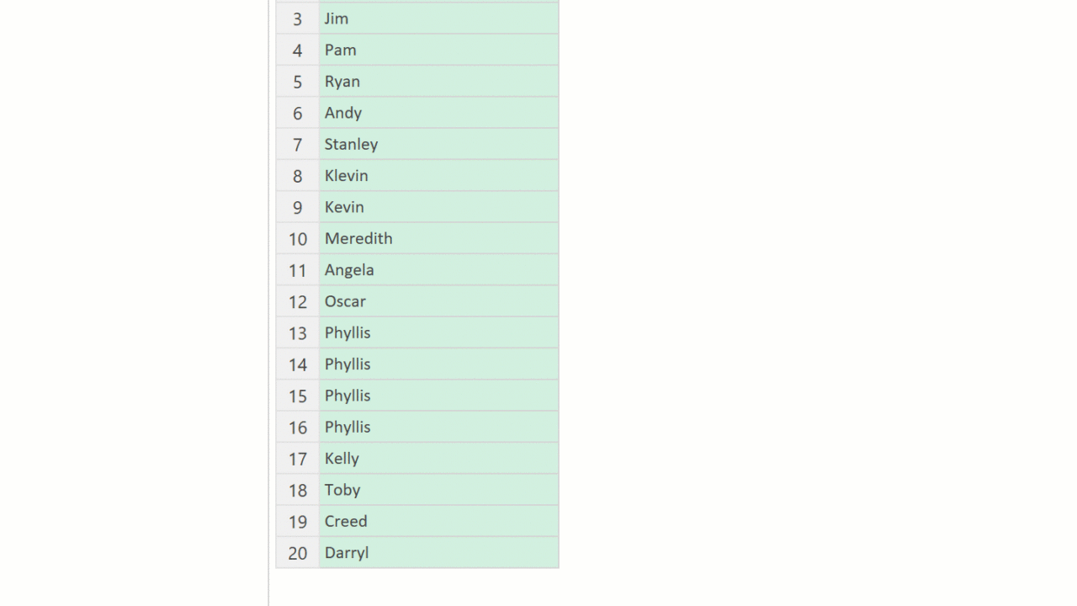Select the Stanley cell
The height and width of the screenshot is (606, 1077).
(x=438, y=144)
